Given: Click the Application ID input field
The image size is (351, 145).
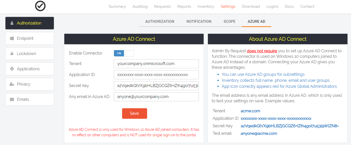Looking at the screenshot, I should pos(156,75).
